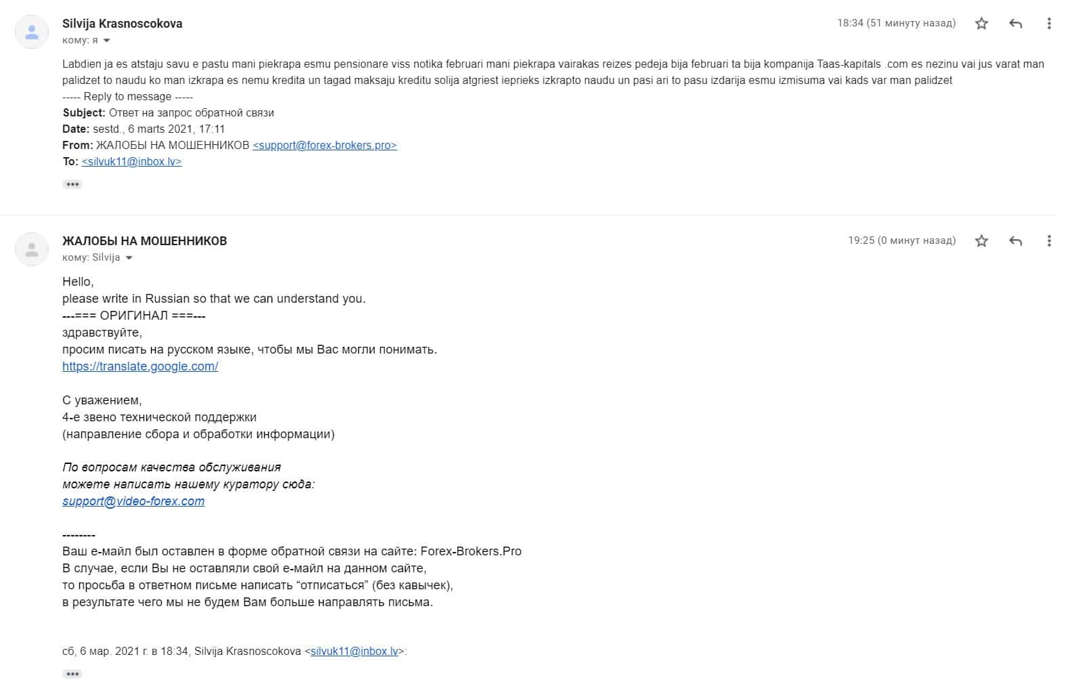The height and width of the screenshot is (680, 1070).
Task: Reply to the 19:25 message
Action: click(1015, 241)
